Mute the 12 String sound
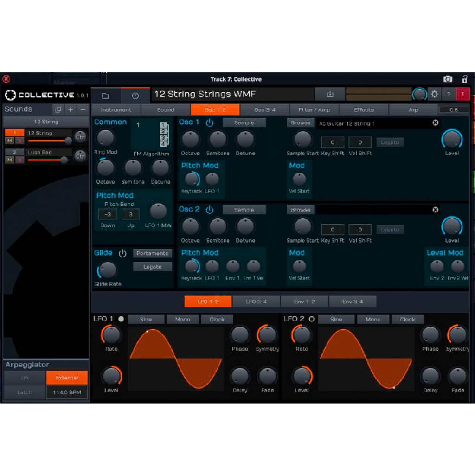 [x=9, y=141]
